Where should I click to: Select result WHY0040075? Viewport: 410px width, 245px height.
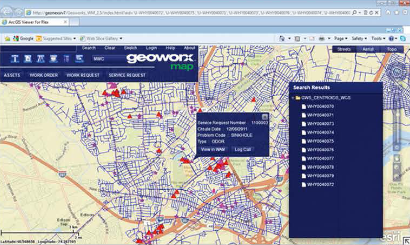[321, 141]
